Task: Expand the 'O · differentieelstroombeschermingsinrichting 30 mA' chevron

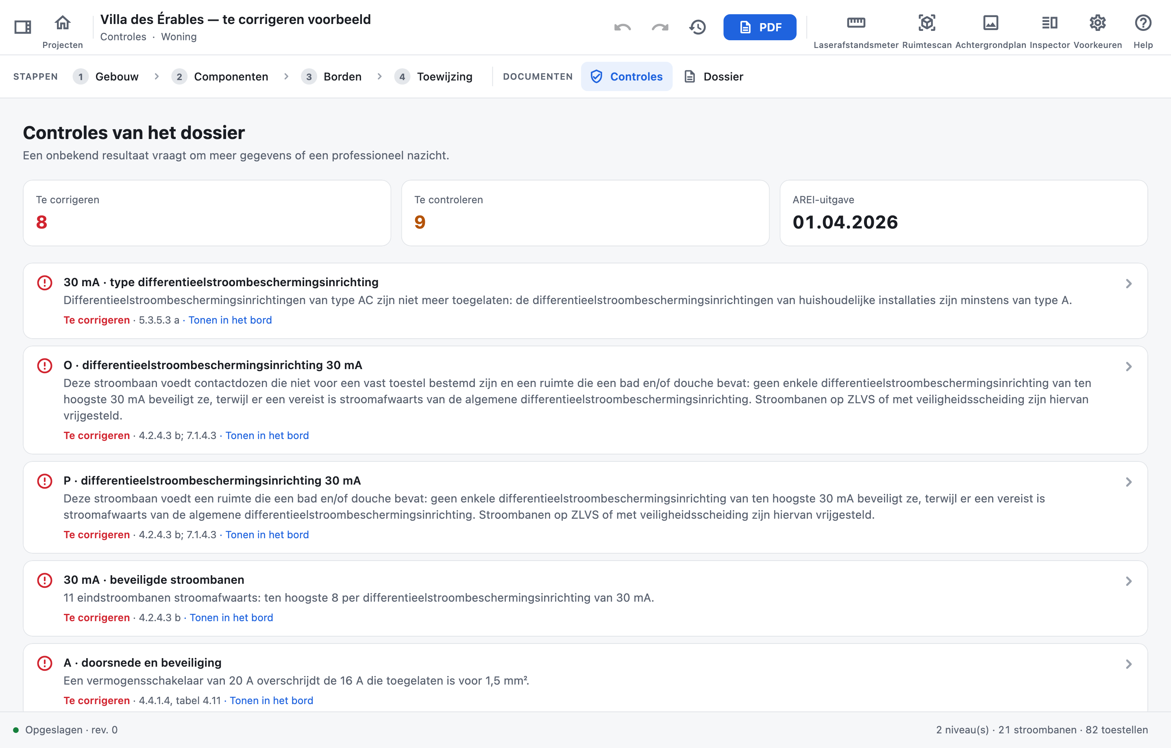Action: pyautogui.click(x=1129, y=366)
